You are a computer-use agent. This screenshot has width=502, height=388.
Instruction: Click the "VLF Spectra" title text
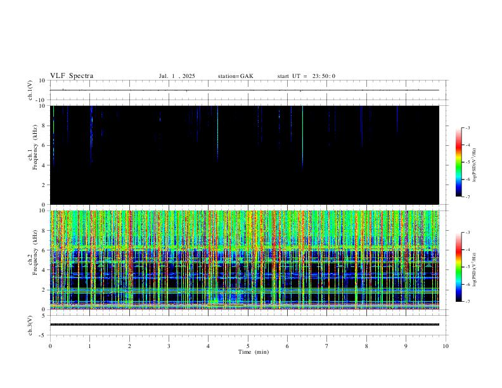pyautogui.click(x=72, y=76)
